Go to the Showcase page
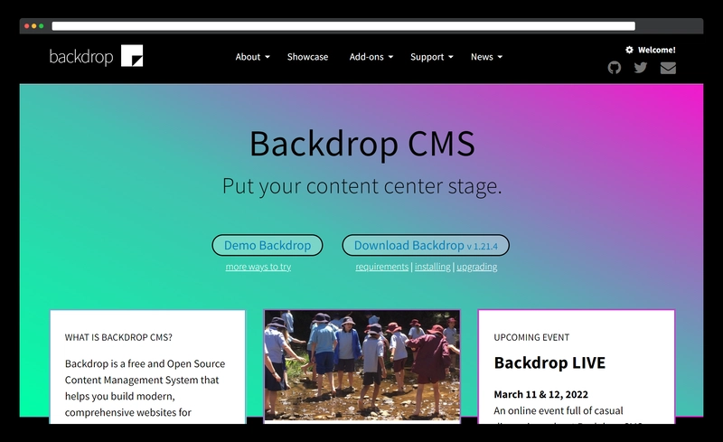723x442 pixels. point(307,57)
